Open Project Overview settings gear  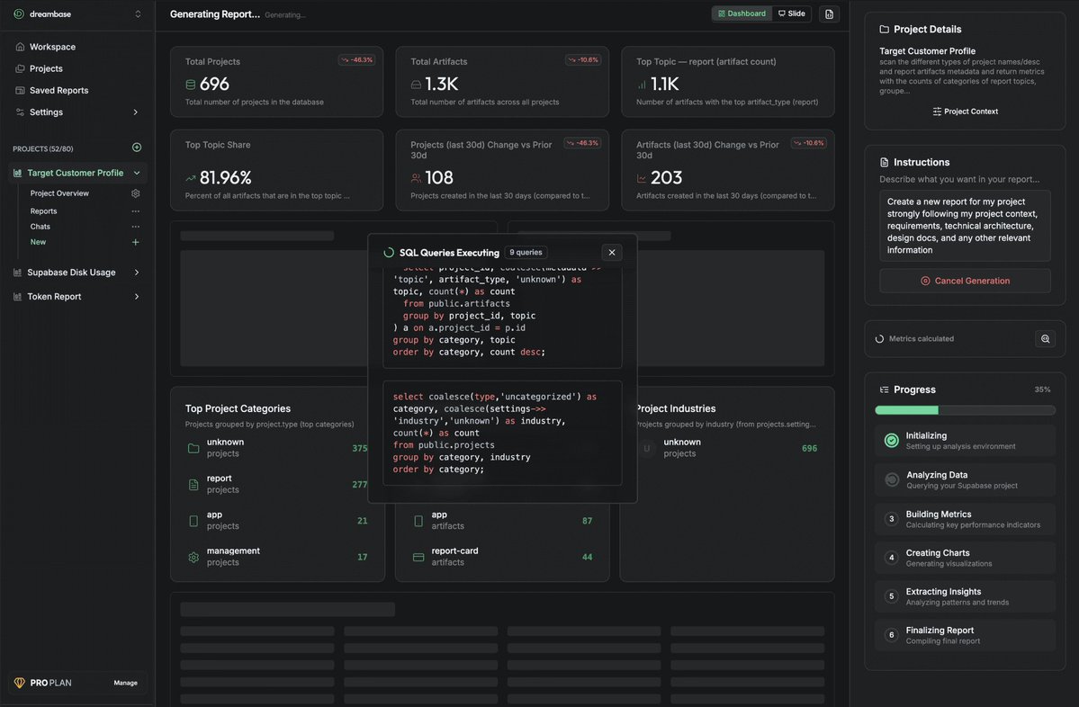(136, 193)
